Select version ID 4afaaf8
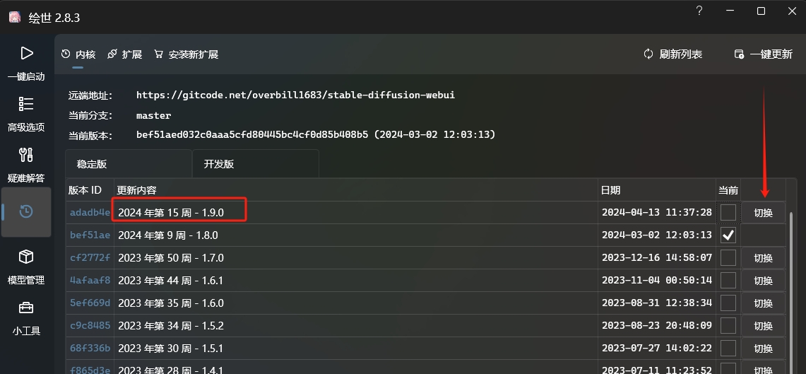 click(x=90, y=281)
